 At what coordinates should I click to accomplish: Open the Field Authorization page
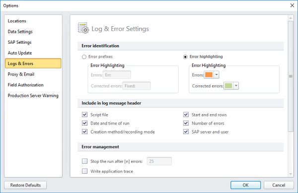(x=33, y=85)
